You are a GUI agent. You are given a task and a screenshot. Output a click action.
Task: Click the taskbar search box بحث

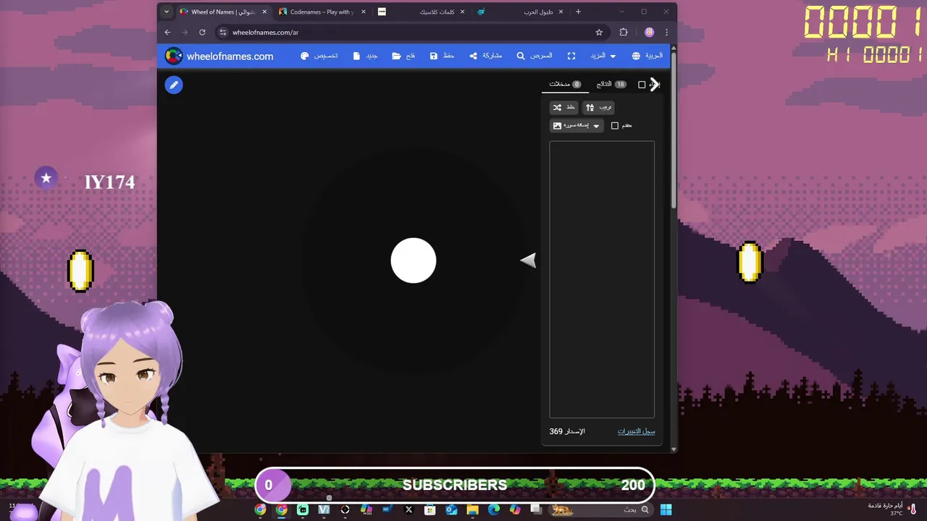[x=600, y=509]
